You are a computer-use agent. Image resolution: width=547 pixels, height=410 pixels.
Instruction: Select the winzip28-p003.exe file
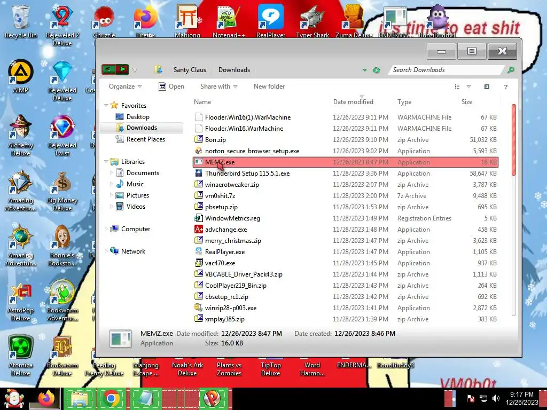[346, 308]
